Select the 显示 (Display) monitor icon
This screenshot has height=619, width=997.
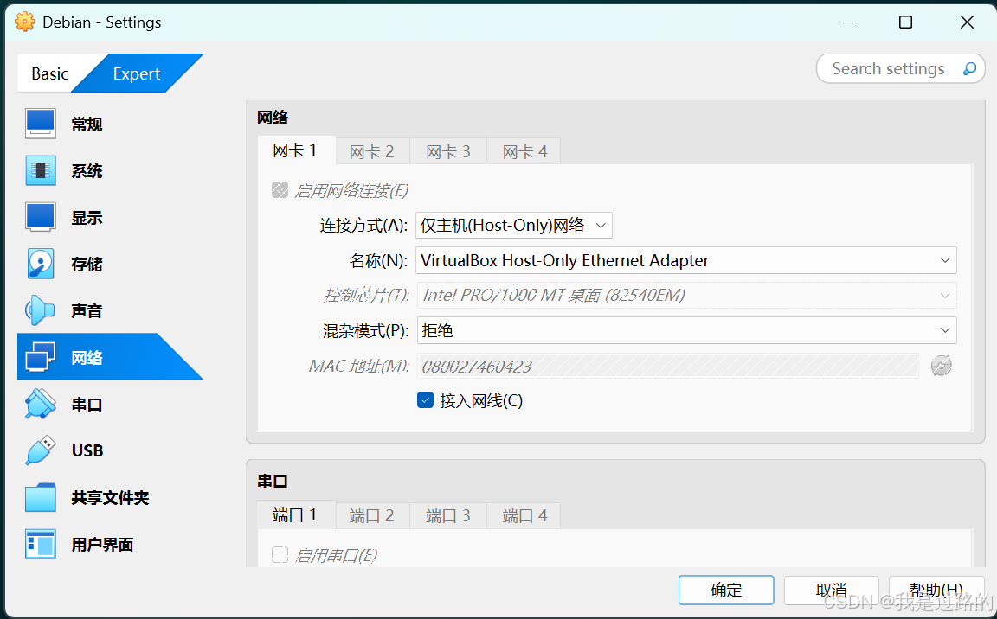[x=40, y=217]
